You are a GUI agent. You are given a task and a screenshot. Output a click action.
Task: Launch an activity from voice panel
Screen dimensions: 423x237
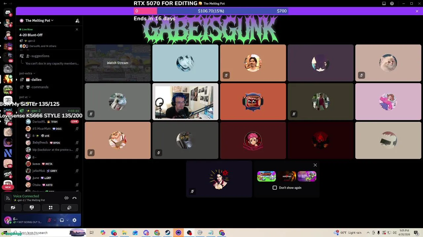[51, 208]
